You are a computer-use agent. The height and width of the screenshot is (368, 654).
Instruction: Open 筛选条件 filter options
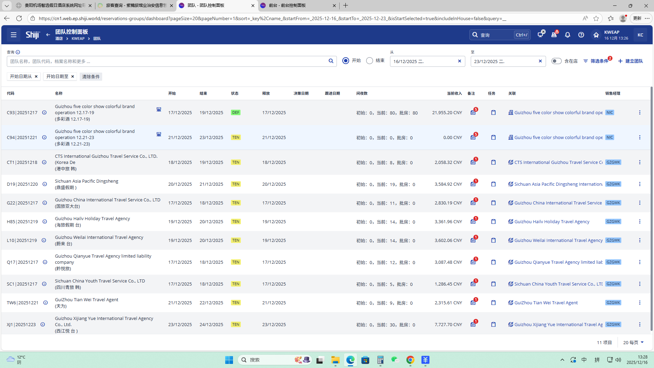[596, 61]
